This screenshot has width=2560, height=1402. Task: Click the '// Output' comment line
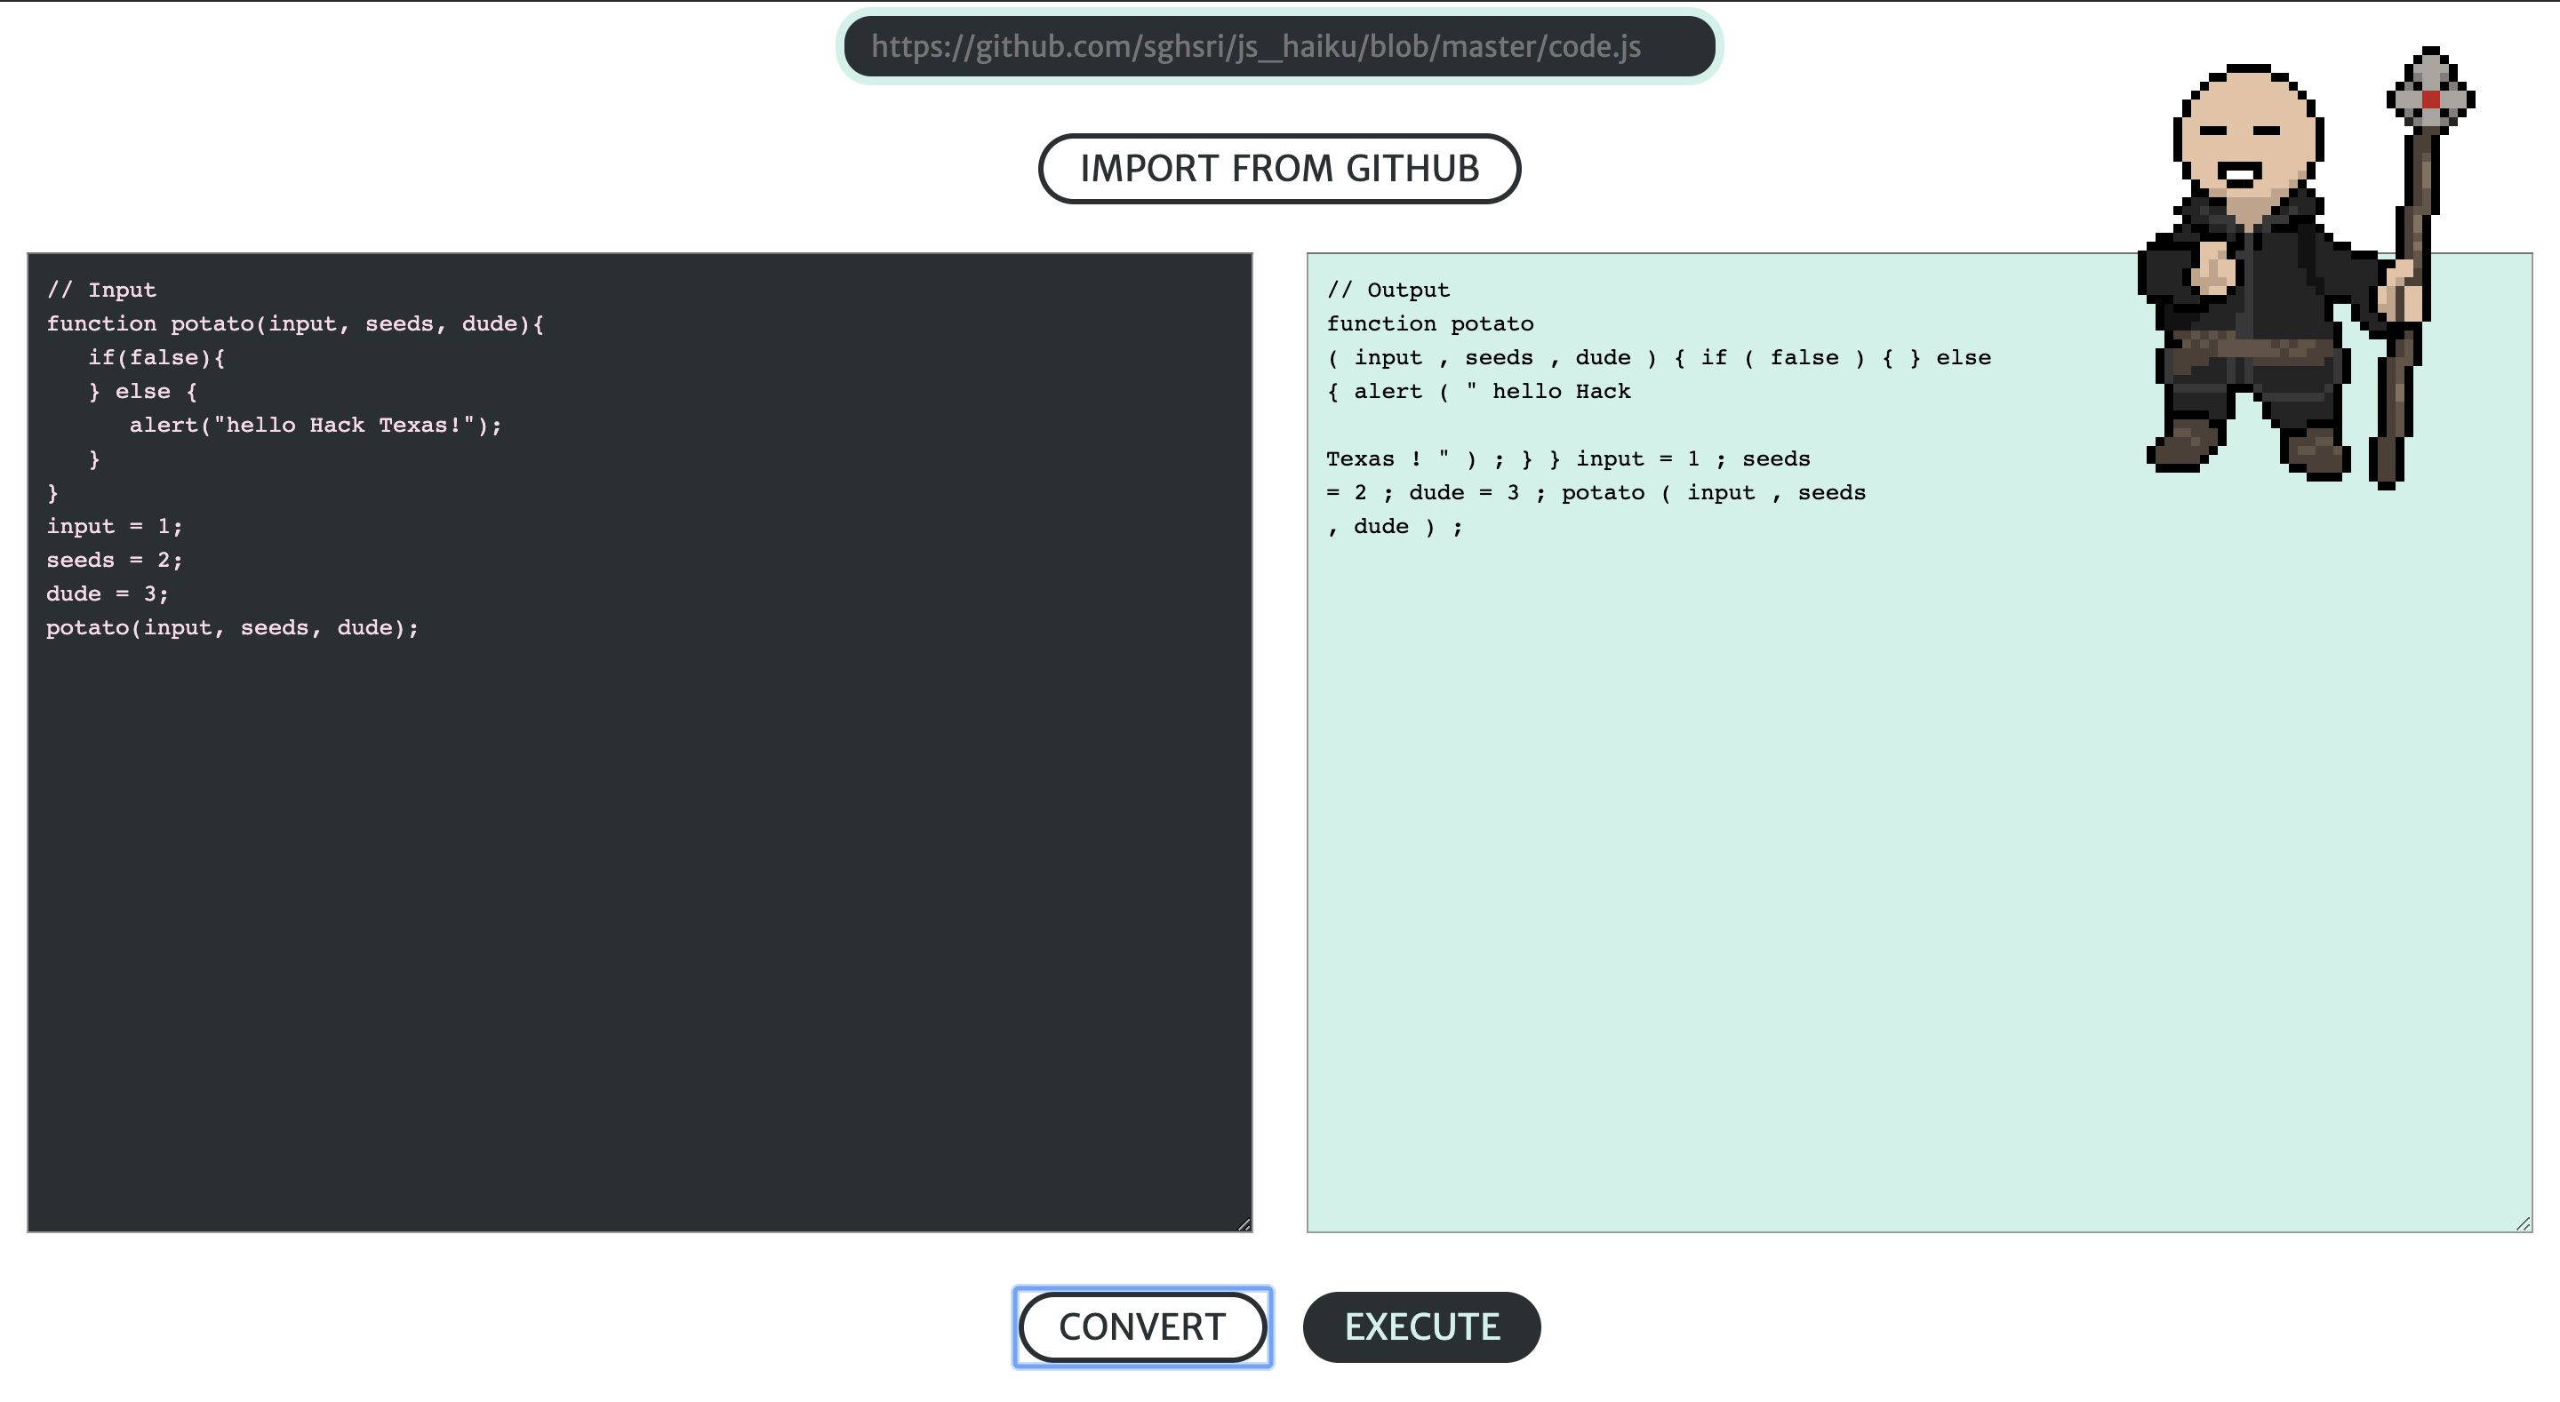click(x=1388, y=291)
